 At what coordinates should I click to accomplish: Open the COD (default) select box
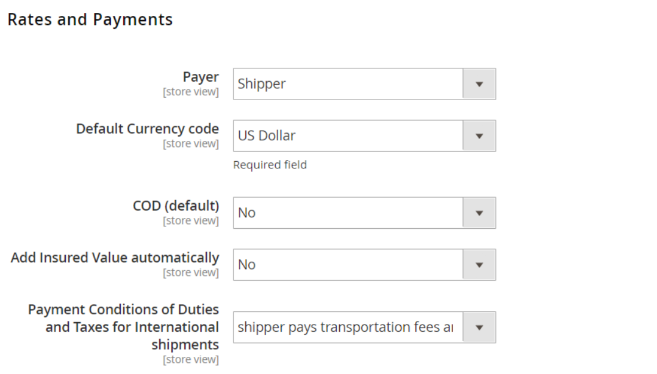point(348,212)
